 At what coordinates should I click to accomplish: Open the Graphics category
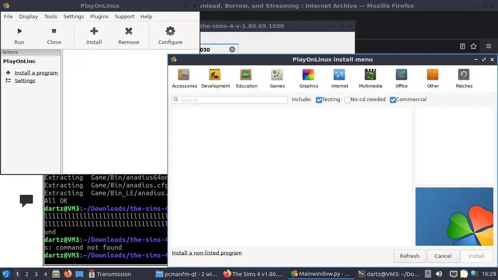[x=309, y=78]
